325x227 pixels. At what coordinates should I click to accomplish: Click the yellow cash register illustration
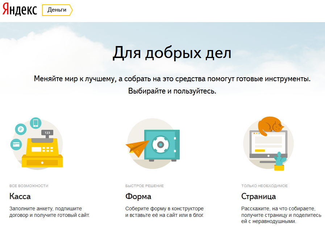[42, 153]
